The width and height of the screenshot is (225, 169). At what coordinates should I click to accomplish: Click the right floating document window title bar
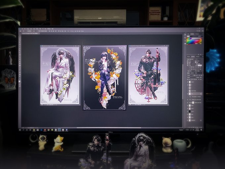point(149,46)
